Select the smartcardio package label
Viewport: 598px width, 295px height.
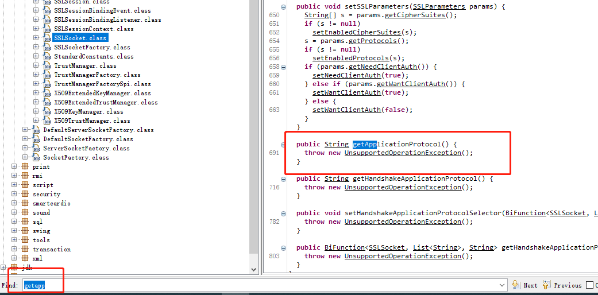coord(52,203)
